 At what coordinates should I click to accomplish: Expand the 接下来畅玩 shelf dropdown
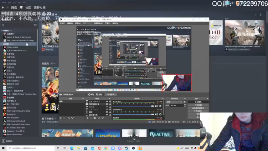coord(55,118)
